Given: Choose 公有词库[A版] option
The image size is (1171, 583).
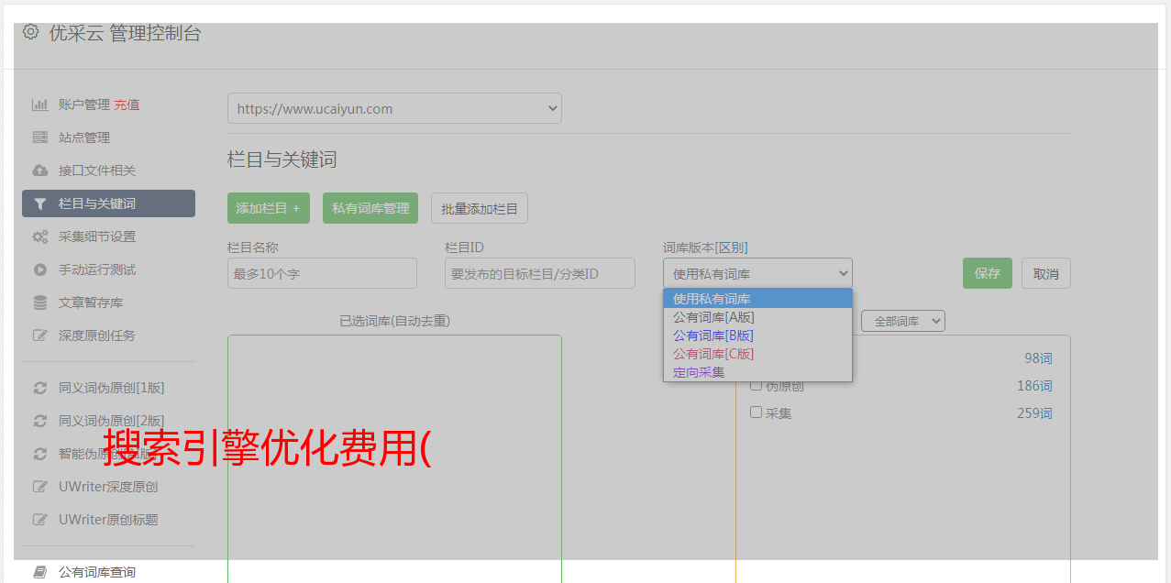Looking at the screenshot, I should pyautogui.click(x=757, y=317).
